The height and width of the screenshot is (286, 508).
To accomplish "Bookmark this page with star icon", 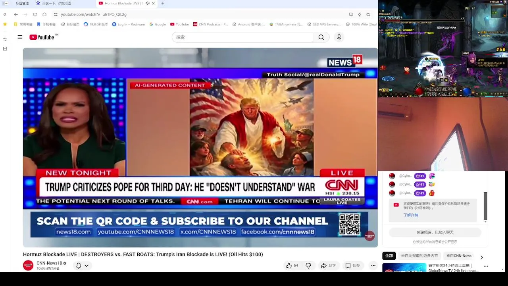I will (368, 14).
